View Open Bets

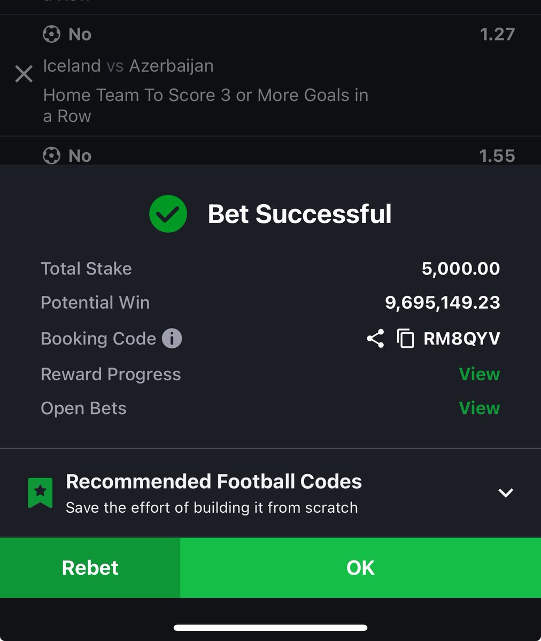pos(480,408)
